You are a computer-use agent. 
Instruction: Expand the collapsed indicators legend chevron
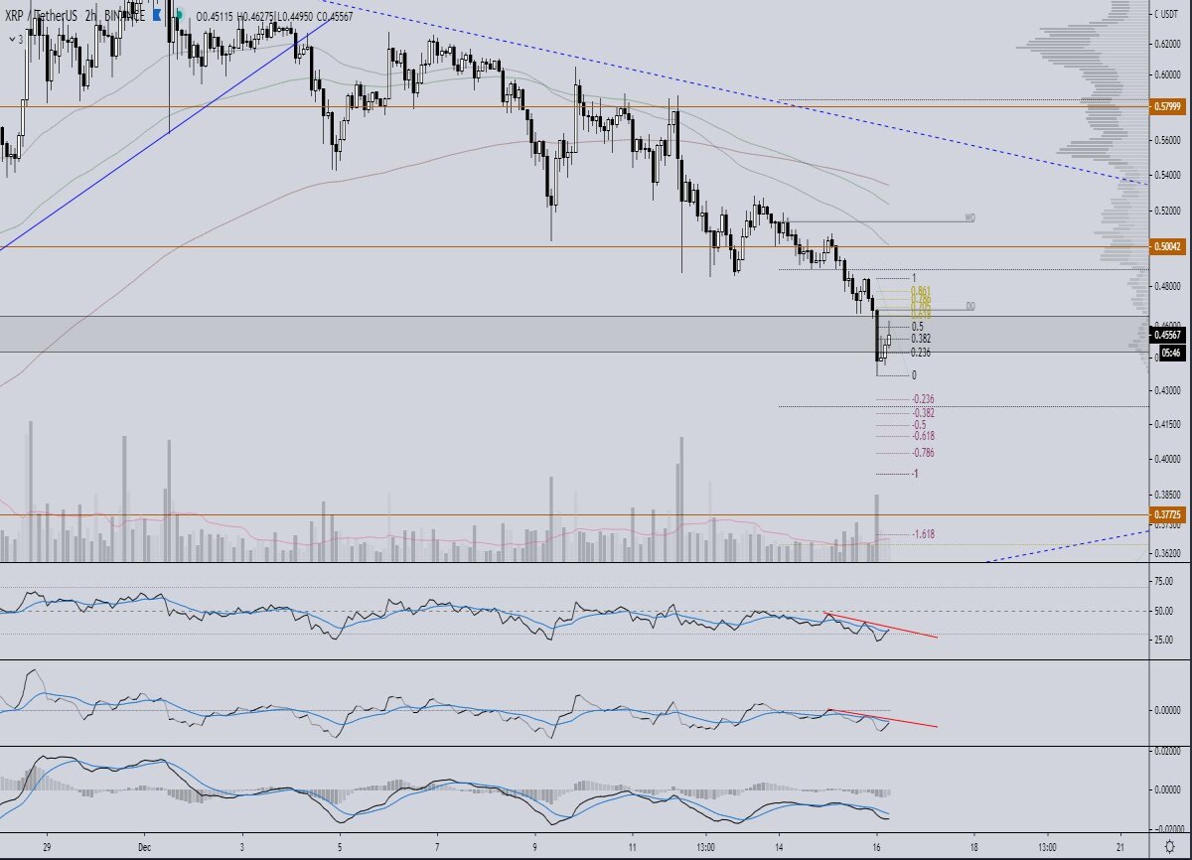pos(13,38)
